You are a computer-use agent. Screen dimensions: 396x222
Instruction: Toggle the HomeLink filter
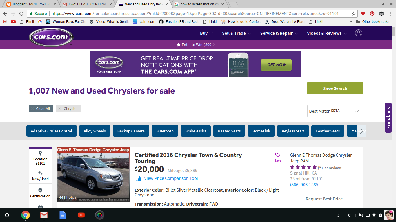tap(261, 131)
